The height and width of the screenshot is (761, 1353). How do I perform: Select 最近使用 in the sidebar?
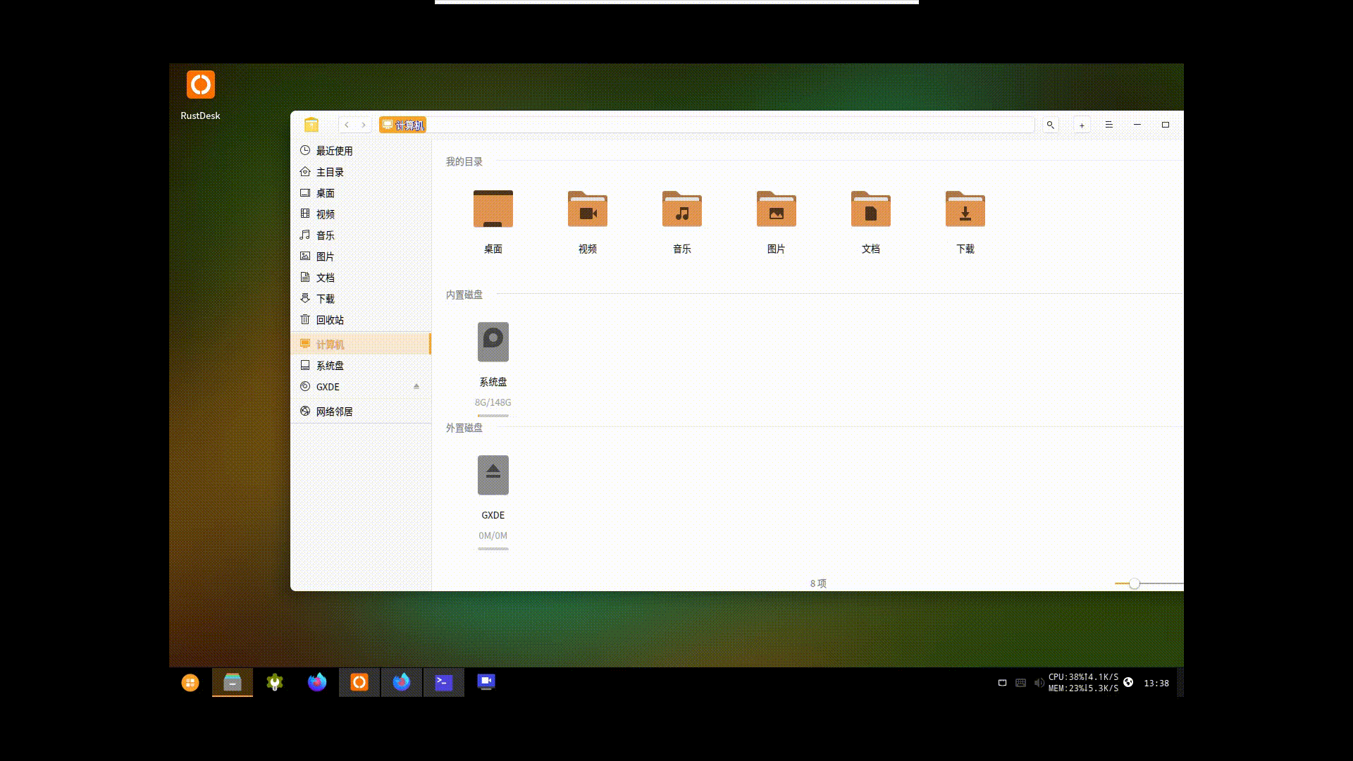(x=361, y=151)
